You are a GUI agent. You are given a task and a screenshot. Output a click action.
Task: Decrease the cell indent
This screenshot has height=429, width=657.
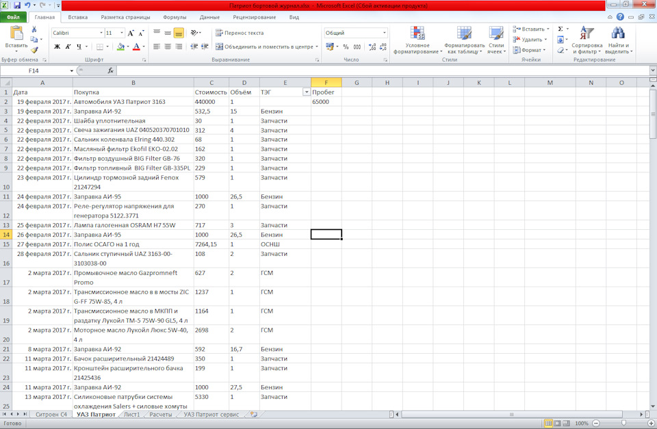(194, 47)
